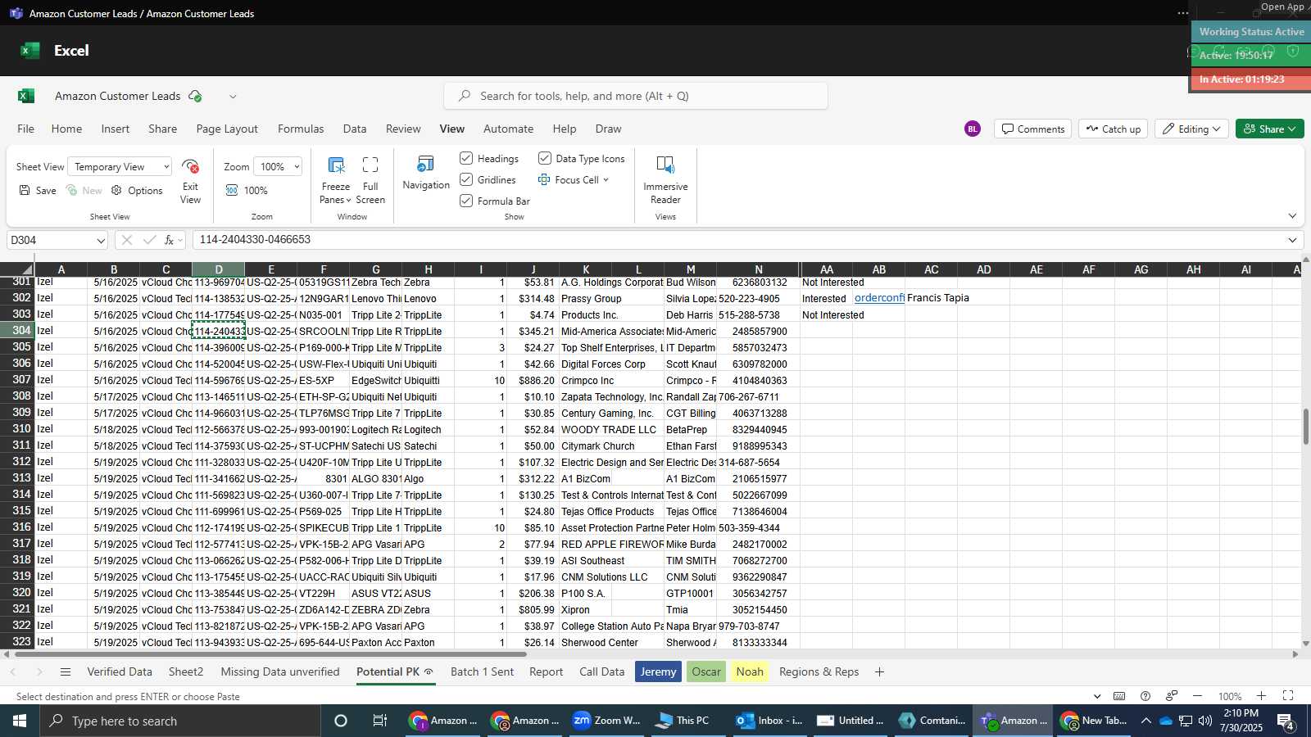
Task: Open Windows Start menu
Action: coord(20,721)
